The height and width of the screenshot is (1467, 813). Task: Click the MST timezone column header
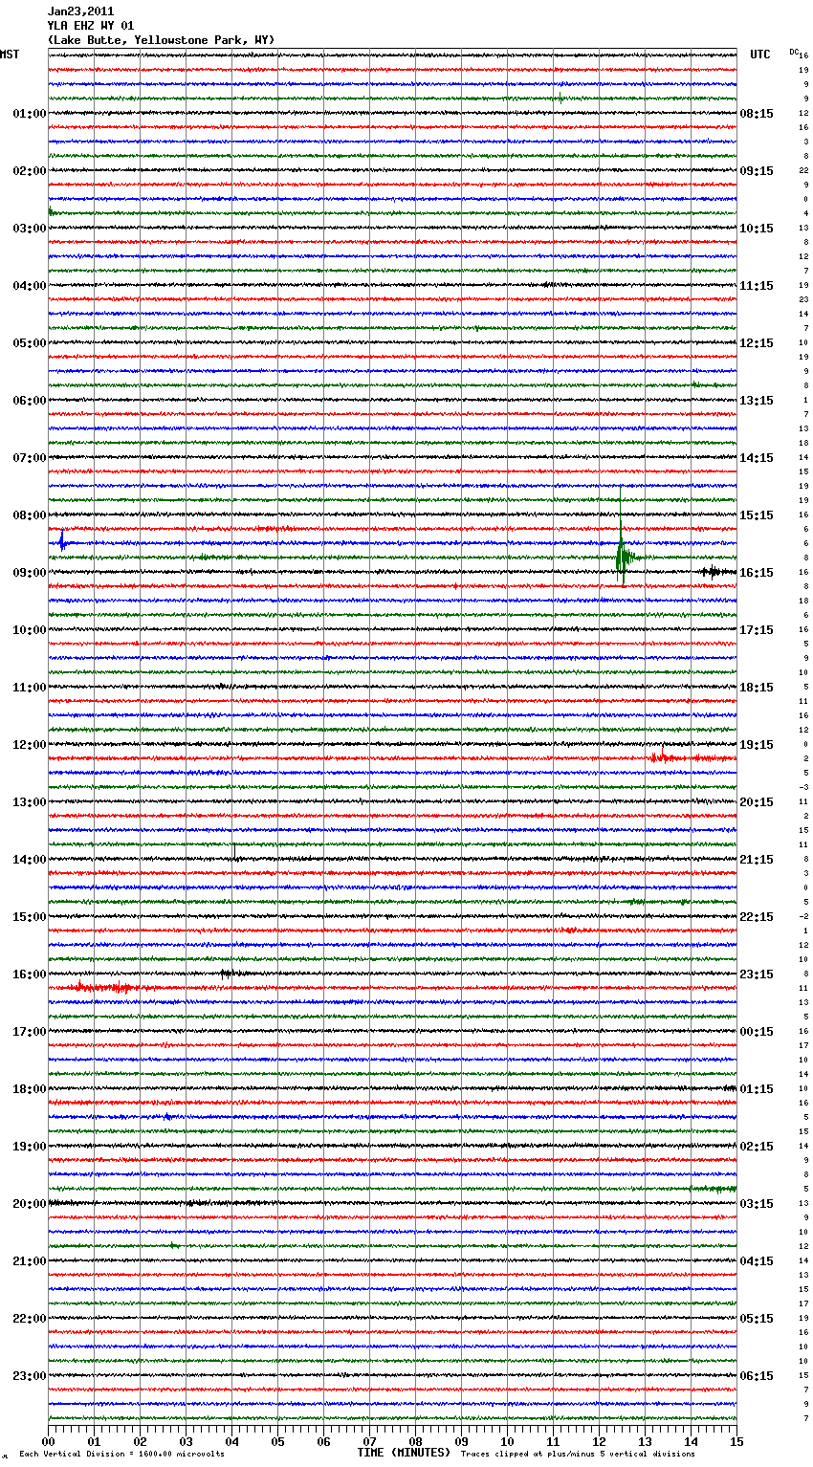[x=10, y=55]
